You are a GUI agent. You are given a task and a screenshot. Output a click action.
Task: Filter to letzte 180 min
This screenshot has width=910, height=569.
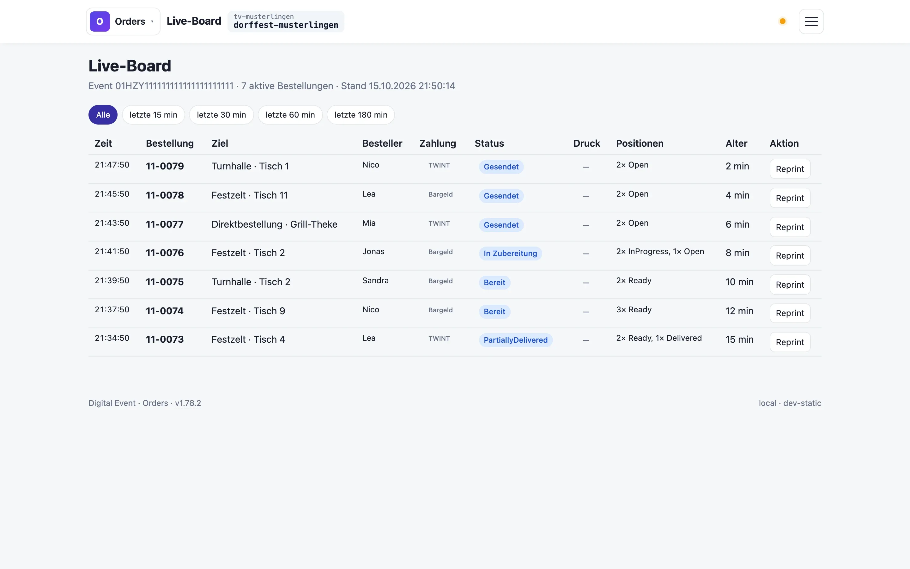tap(361, 115)
